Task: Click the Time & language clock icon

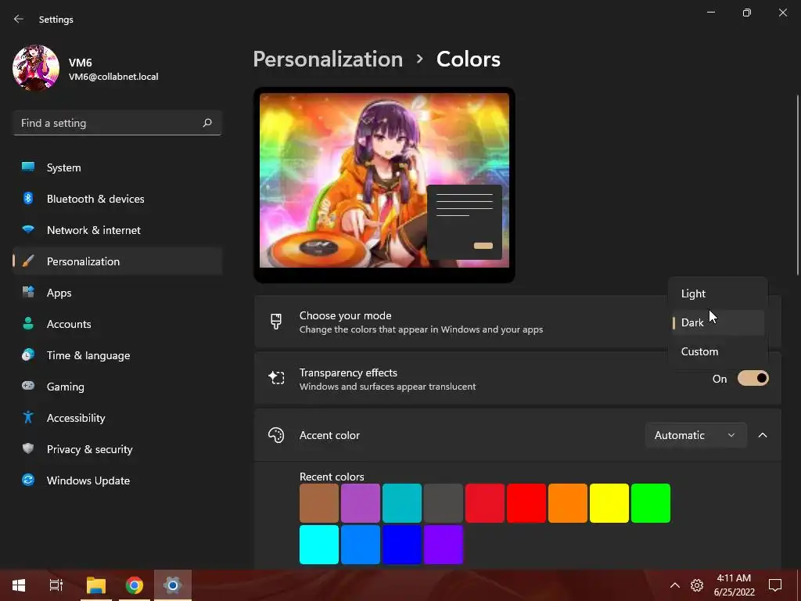Action: pos(28,354)
